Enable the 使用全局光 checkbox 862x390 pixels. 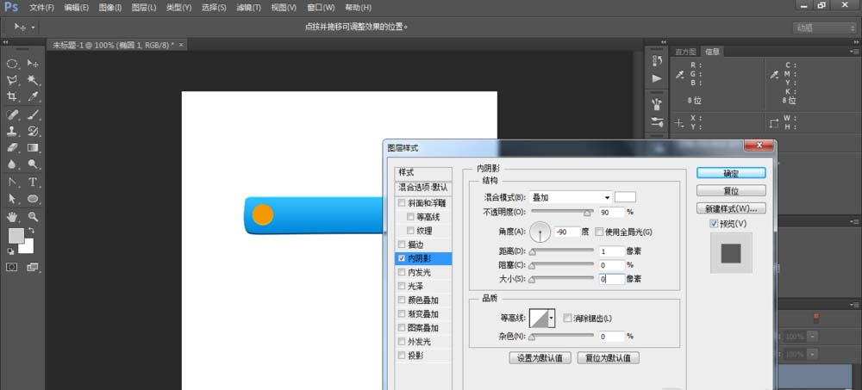tap(599, 232)
